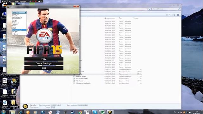Select Русский in the language list

pyautogui.click(x=19, y=31)
